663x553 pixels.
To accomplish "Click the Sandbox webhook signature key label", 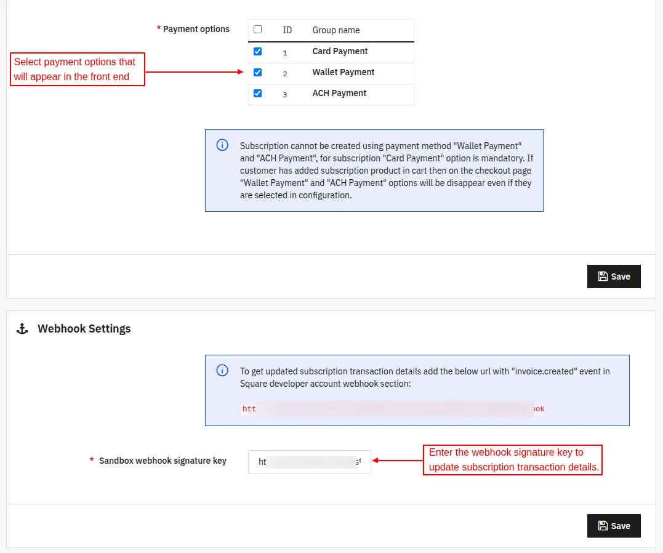I will pyautogui.click(x=163, y=461).
